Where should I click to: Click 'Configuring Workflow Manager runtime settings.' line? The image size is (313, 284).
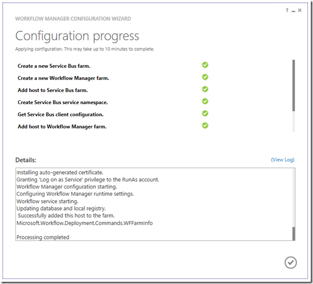coord(75,194)
